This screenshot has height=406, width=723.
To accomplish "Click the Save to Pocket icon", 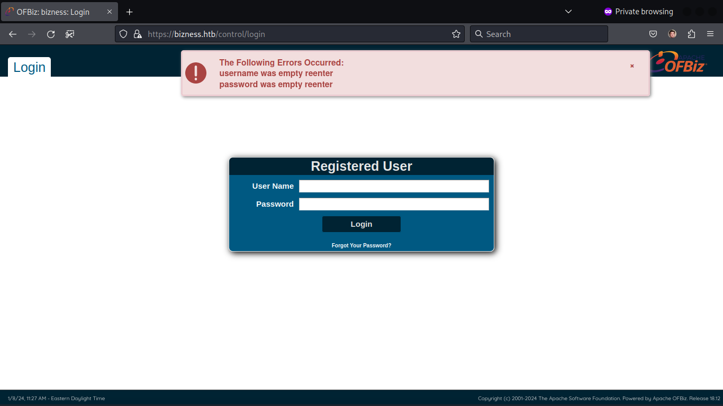I will [653, 34].
